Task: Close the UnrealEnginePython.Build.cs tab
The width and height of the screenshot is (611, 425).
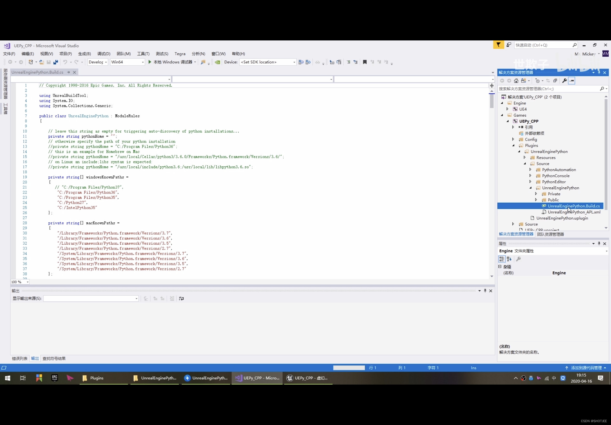Action: (75, 72)
